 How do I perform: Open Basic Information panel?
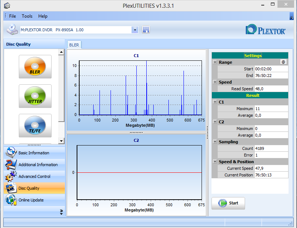(x=34, y=152)
